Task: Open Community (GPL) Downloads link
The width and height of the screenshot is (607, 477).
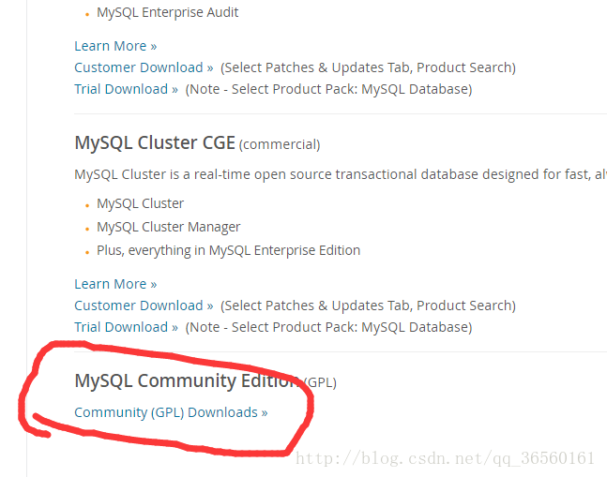Action: point(171,412)
